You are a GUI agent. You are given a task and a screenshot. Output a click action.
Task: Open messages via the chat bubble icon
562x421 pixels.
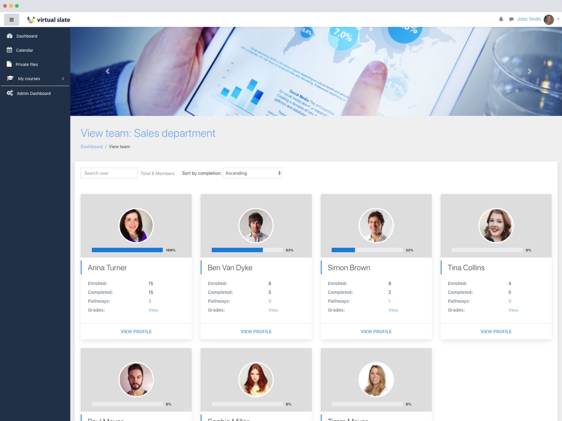coord(511,19)
